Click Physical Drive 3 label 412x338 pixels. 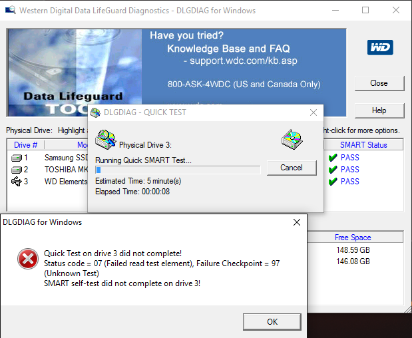click(145, 145)
